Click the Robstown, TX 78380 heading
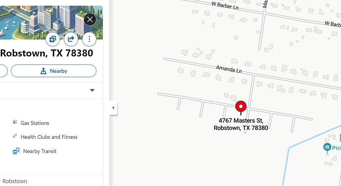 pyautogui.click(x=47, y=53)
